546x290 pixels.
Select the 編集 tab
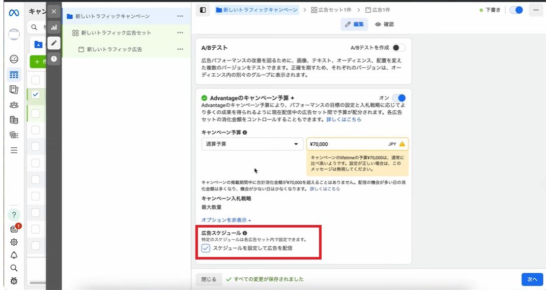click(354, 24)
